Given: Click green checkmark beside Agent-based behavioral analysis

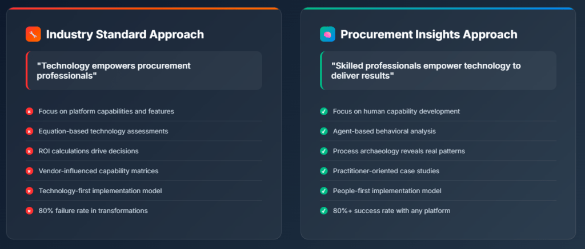Looking at the screenshot, I should pos(323,131).
